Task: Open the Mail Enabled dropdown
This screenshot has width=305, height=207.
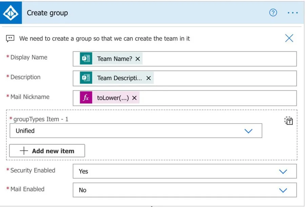Action: pos(283,190)
